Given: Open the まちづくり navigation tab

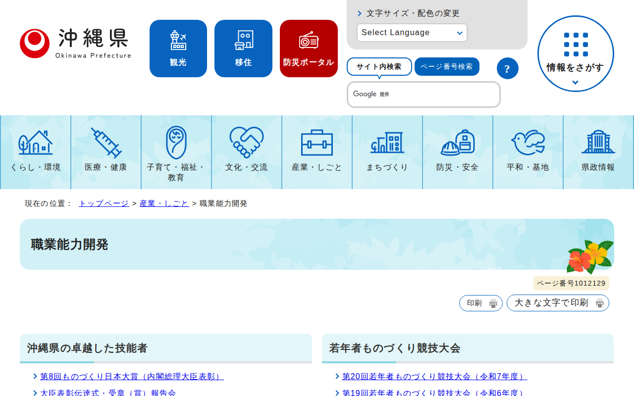Looking at the screenshot, I should (x=387, y=144).
